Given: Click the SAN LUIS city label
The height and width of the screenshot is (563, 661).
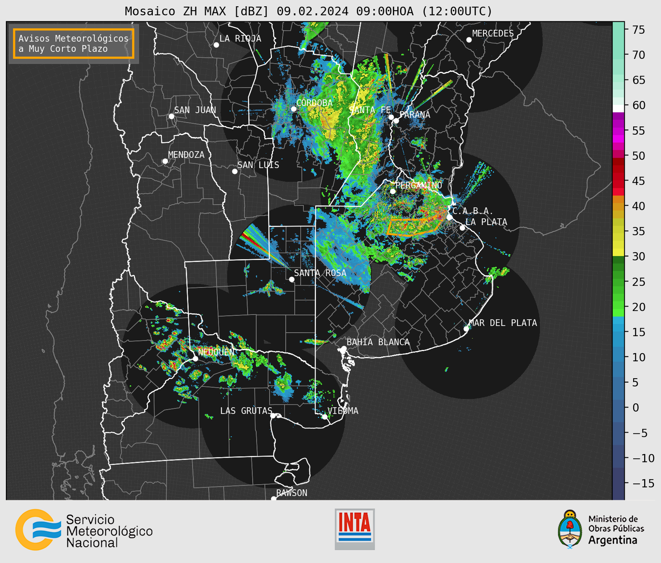Looking at the screenshot, I should (x=258, y=165).
